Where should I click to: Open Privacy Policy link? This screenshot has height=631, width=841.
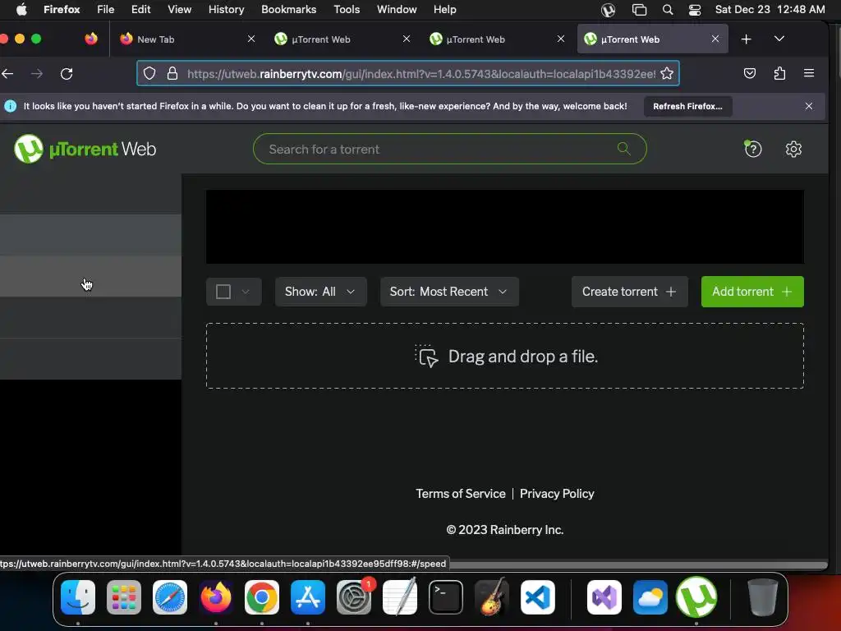557,494
